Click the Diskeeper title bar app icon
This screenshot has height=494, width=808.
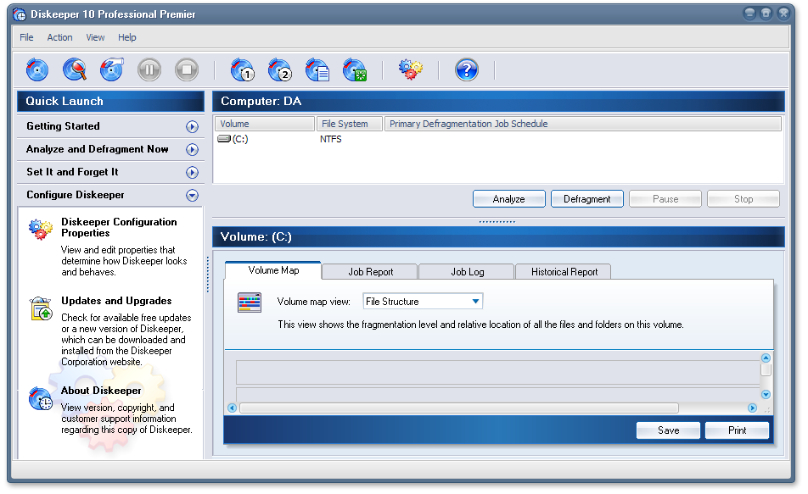tap(20, 14)
